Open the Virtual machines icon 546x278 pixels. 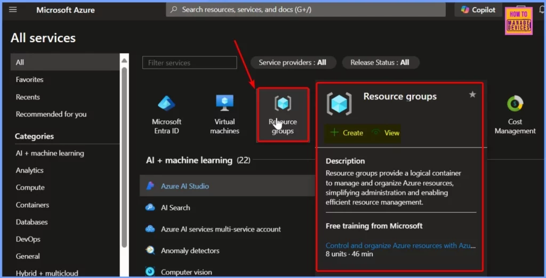point(224,103)
